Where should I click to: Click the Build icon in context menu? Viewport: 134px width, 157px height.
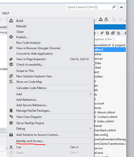pyautogui.click(x=11, y=20)
